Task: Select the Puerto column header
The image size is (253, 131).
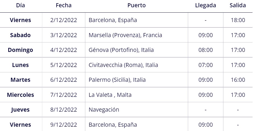Action: [136, 5]
